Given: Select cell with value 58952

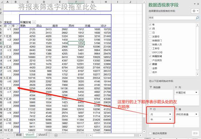Looking at the screenshot, I should [x=106, y=57].
